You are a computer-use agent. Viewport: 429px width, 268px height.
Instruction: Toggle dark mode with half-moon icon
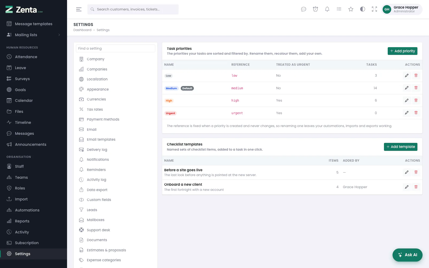(363, 9)
